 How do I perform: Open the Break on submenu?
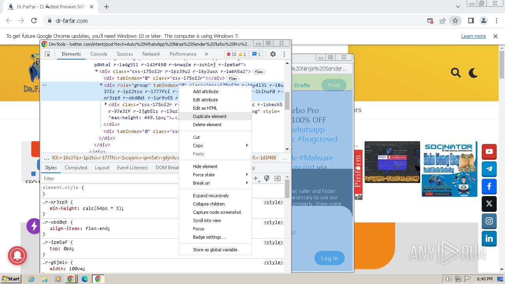[215, 183]
